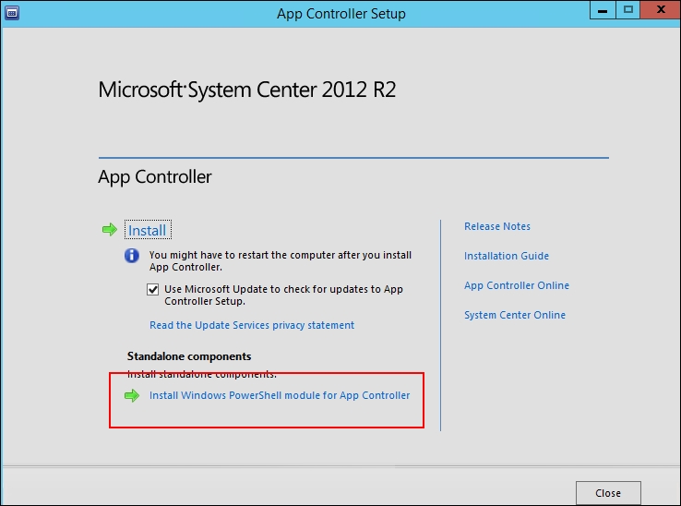Open Read the Update Services privacy statement
681x506 pixels.
[x=252, y=325]
